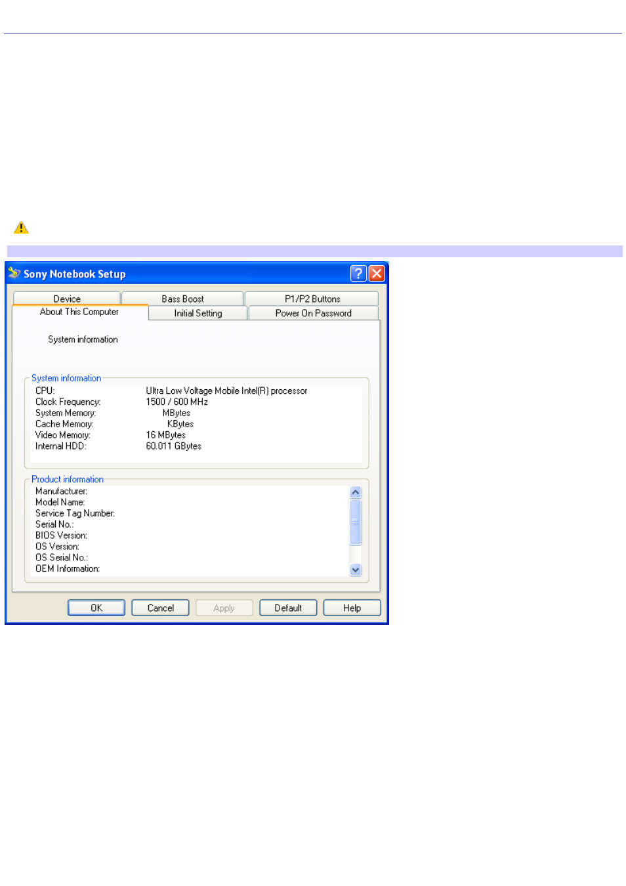Click the 'Service Tag Number:' row
Viewport: 626px width, 886px height.
[x=75, y=513]
